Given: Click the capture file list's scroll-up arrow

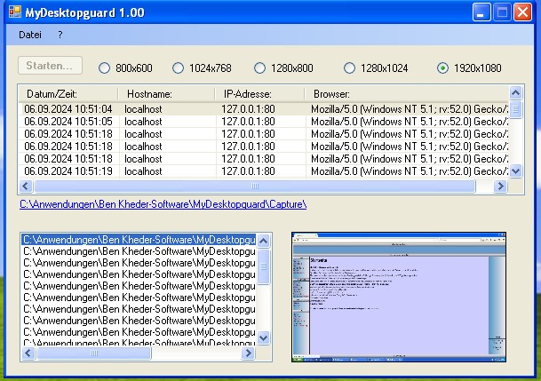Looking at the screenshot, I should [264, 241].
